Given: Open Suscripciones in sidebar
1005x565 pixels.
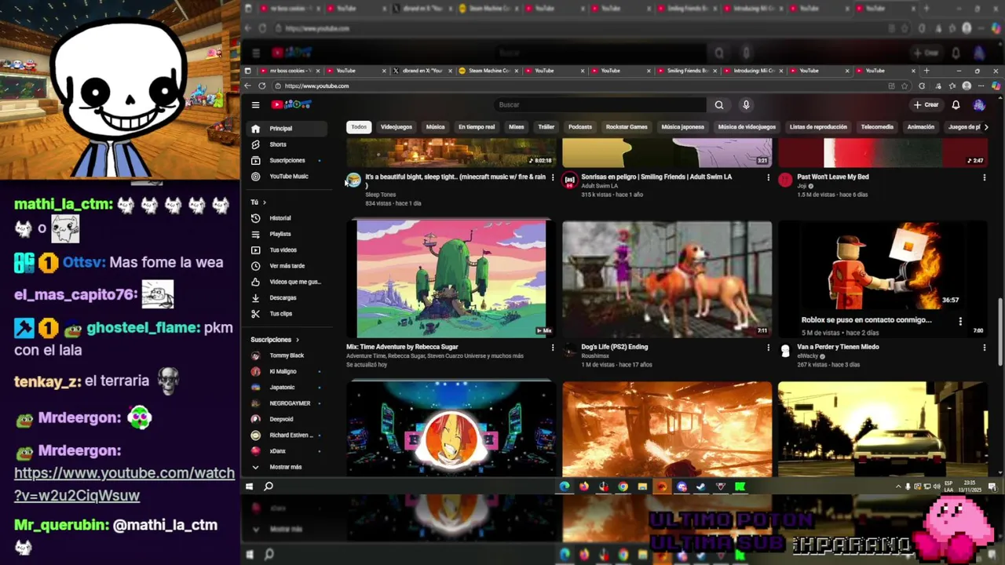Looking at the screenshot, I should pyautogui.click(x=287, y=160).
